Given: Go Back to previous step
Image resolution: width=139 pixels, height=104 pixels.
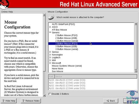Looking at the screenshot, I should click(x=111, y=101).
